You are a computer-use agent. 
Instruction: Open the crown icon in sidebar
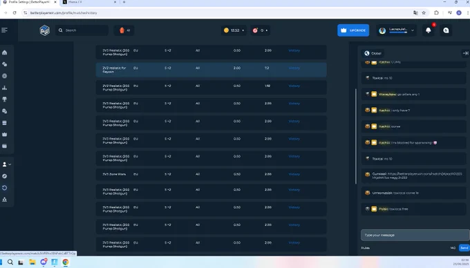pos(5,135)
